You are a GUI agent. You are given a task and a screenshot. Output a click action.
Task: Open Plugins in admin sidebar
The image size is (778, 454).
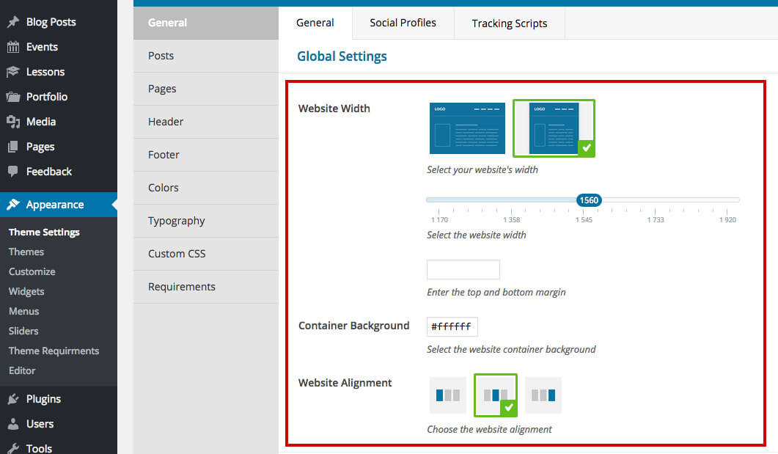43,399
